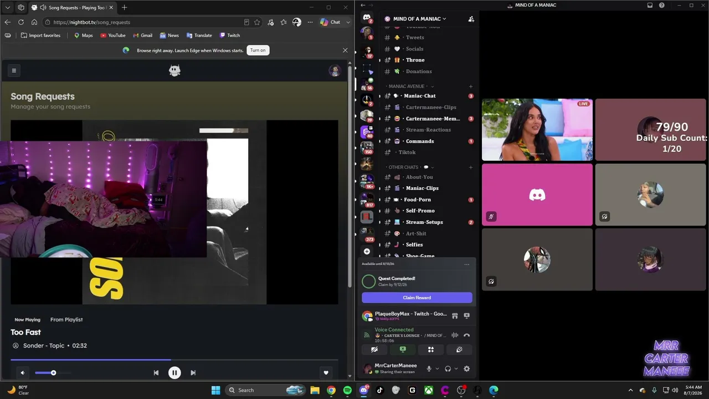Mute microphone in Discord user panel
The width and height of the screenshot is (709, 399).
(x=429, y=369)
